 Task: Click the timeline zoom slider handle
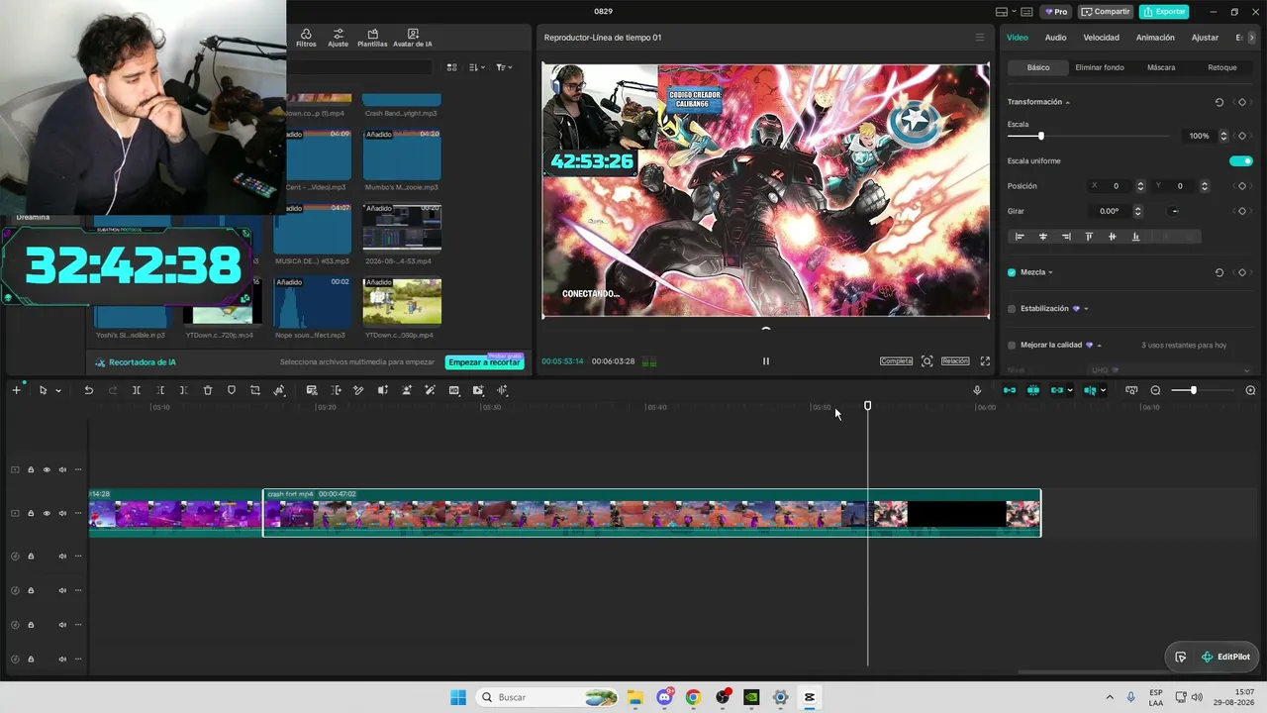pos(1193,390)
